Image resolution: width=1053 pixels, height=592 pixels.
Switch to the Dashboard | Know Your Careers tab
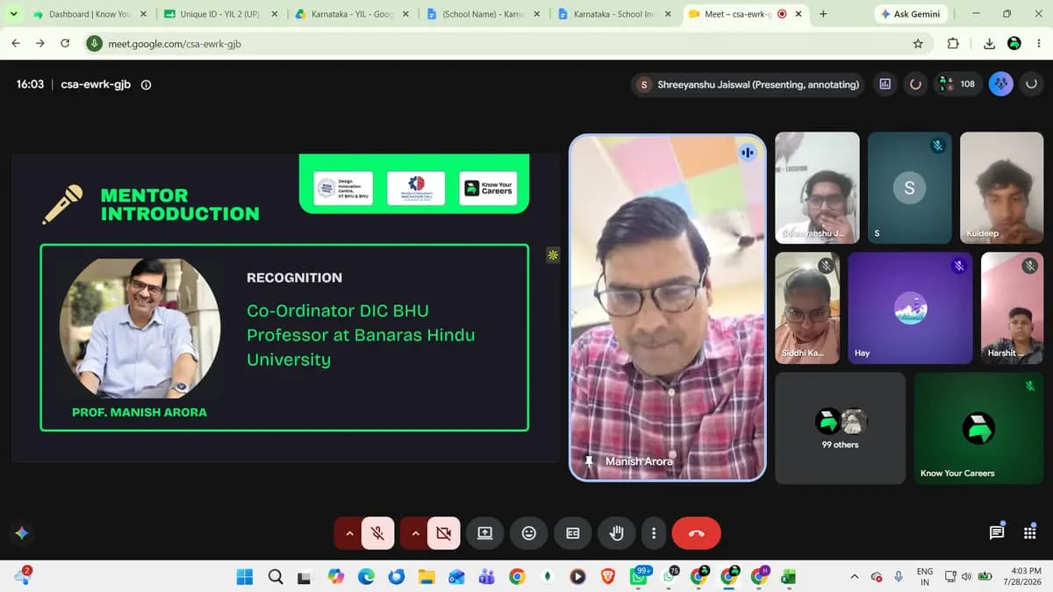click(x=90, y=14)
